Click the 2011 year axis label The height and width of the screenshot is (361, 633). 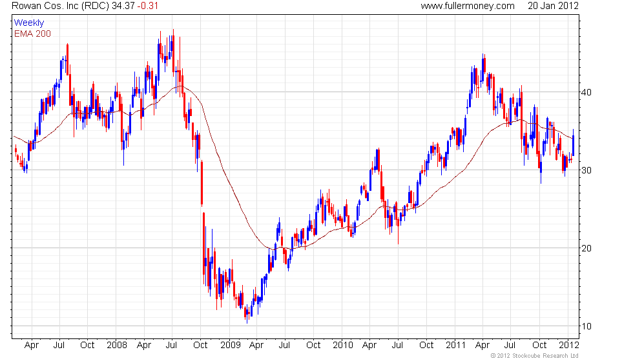456,346
